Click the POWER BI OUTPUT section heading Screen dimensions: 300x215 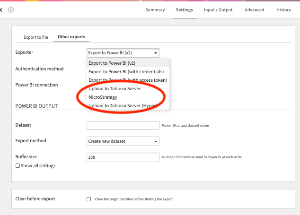click(x=36, y=106)
